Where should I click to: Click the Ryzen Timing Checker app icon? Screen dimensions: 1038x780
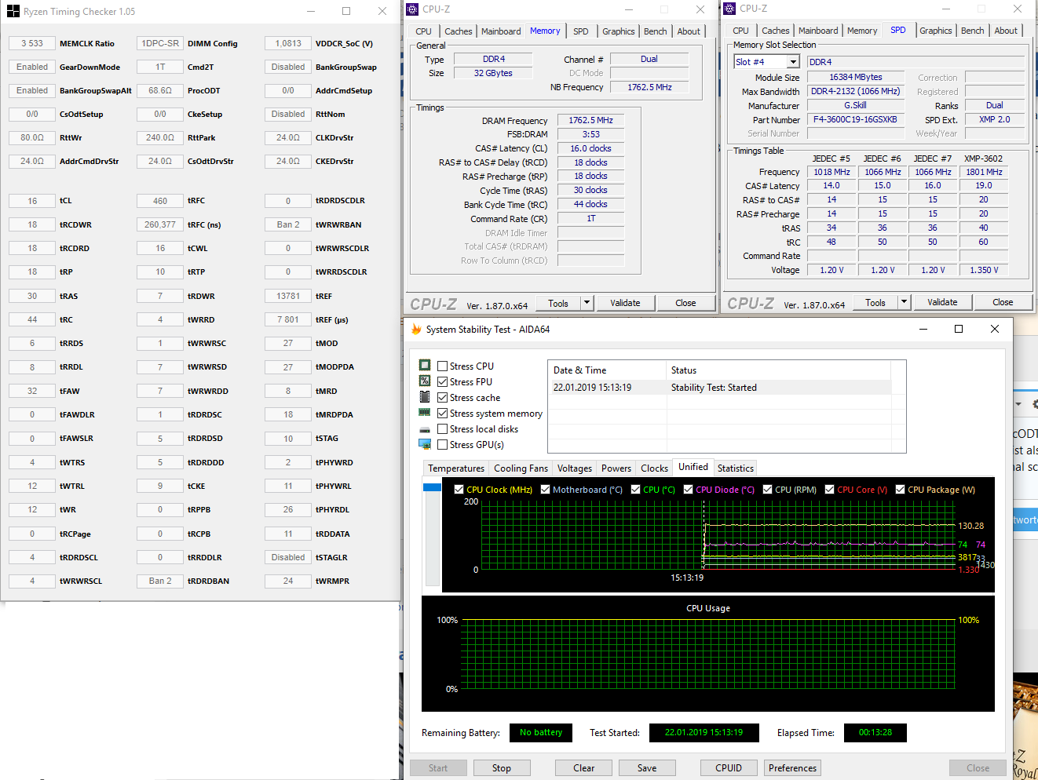13,11
